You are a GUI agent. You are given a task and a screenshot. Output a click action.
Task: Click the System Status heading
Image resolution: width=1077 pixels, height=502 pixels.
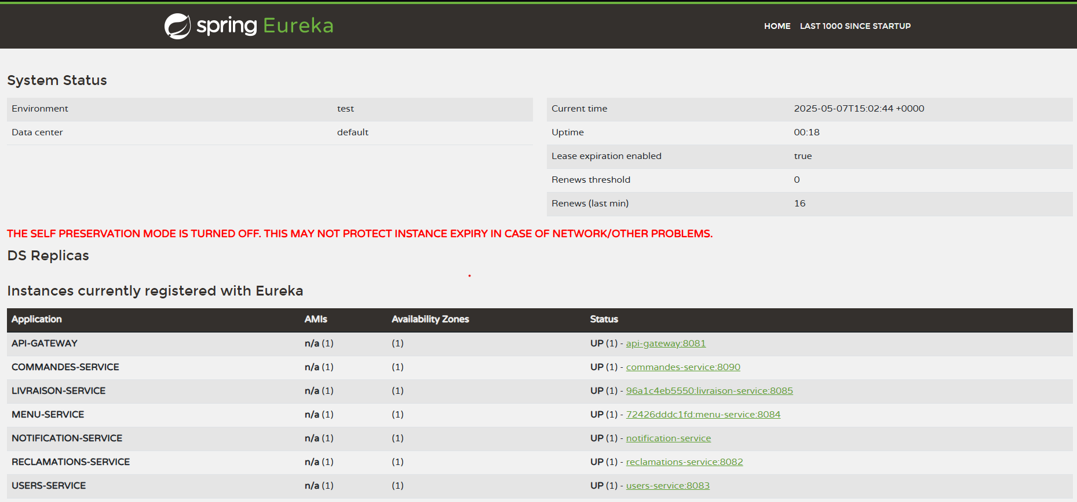tap(57, 80)
